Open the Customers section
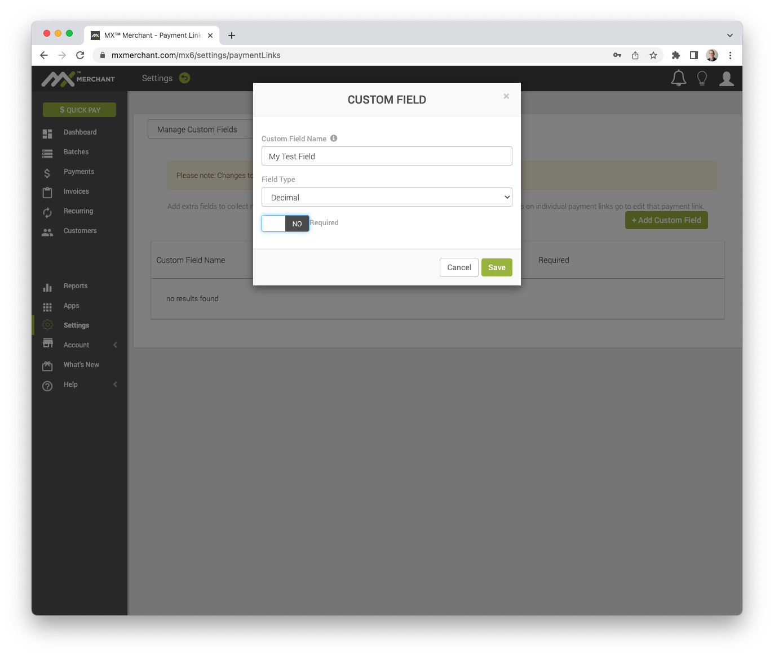The height and width of the screenshot is (657, 774). pos(47,231)
